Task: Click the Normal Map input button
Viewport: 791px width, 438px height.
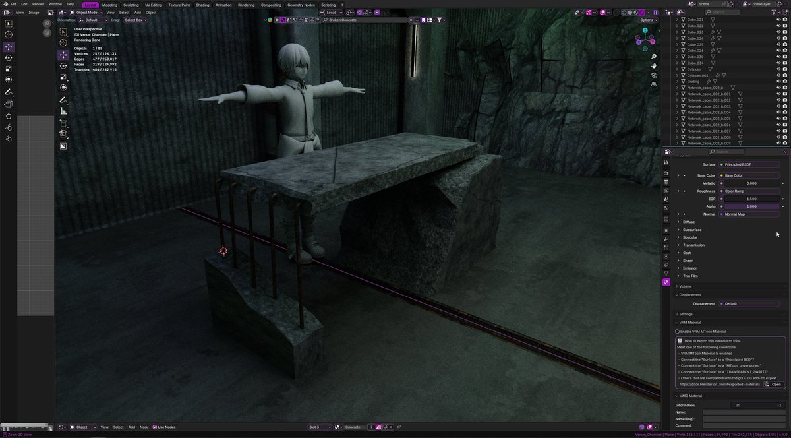Action: tap(750, 214)
